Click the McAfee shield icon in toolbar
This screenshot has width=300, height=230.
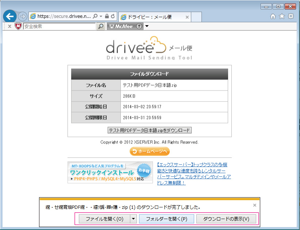(18, 26)
